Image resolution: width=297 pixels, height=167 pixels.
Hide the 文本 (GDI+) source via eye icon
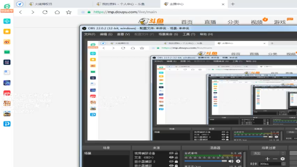pyautogui.click(x=171, y=157)
